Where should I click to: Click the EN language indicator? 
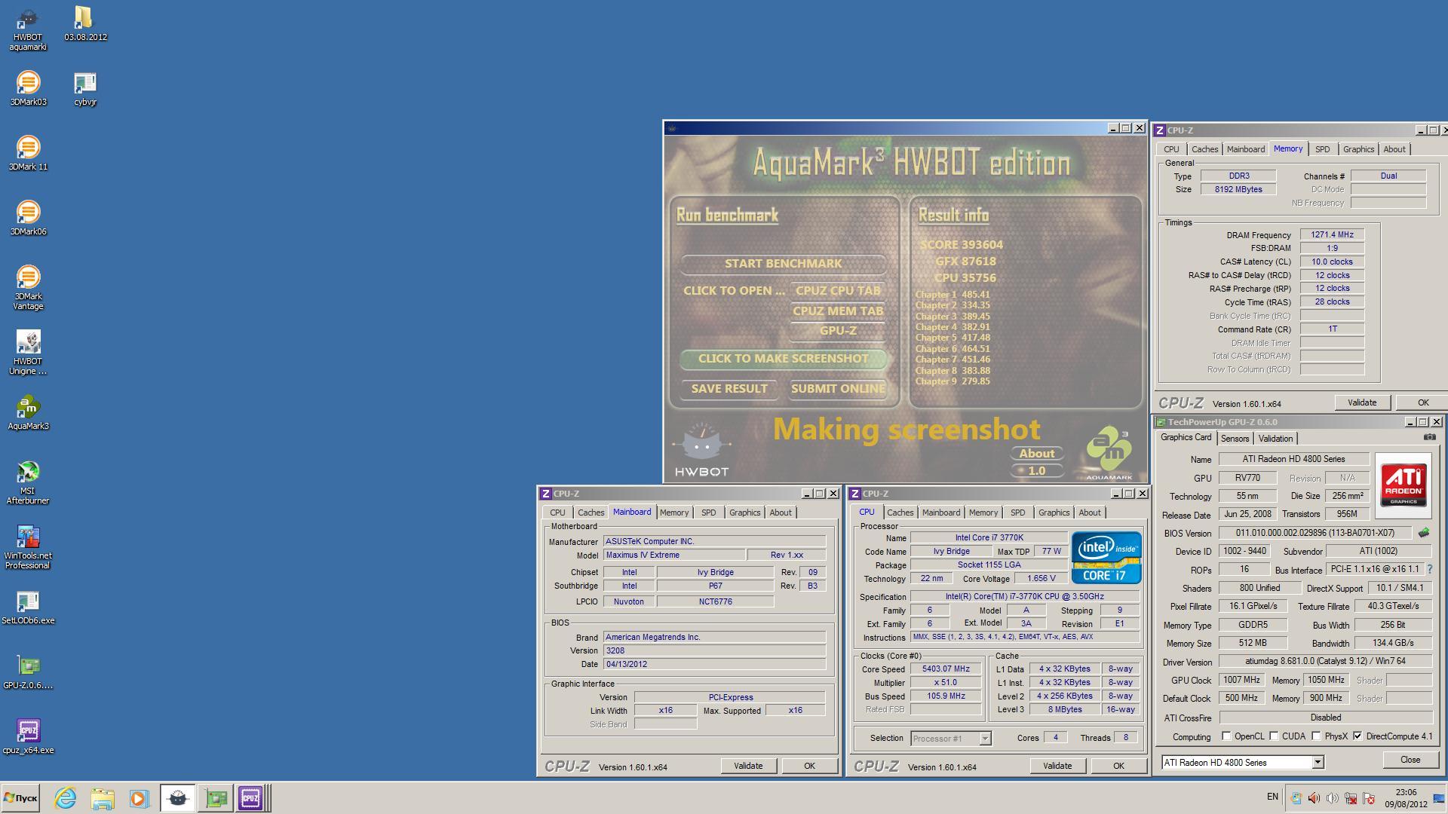(x=1272, y=797)
